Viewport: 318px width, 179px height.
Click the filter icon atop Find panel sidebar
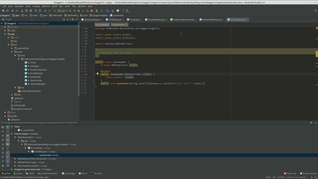pyautogui.click(x=7, y=127)
